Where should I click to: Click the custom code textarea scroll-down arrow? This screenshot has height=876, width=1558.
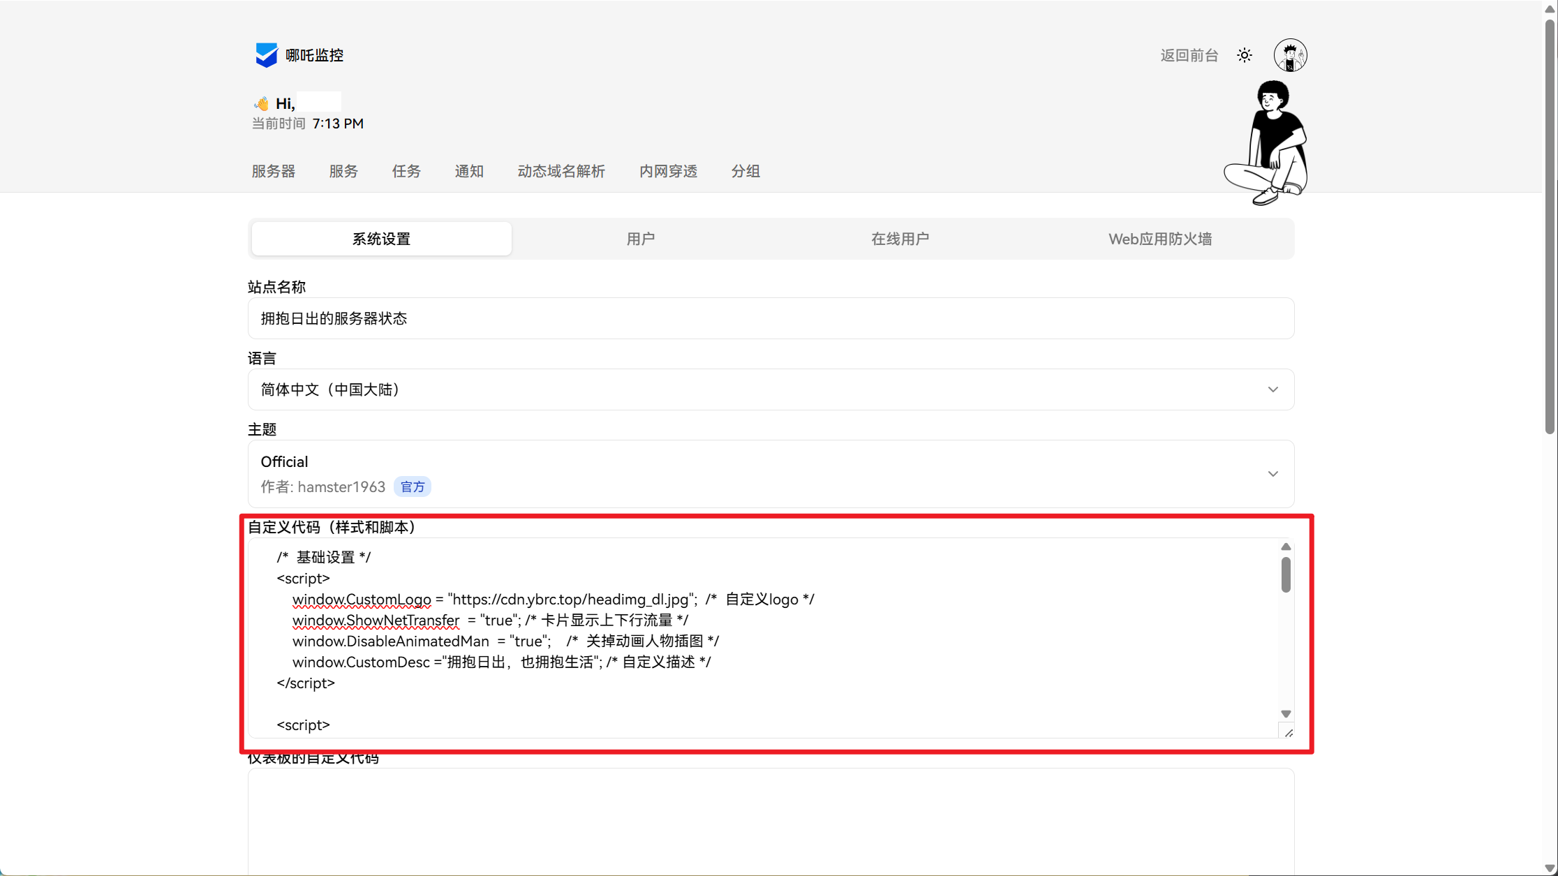(x=1286, y=713)
